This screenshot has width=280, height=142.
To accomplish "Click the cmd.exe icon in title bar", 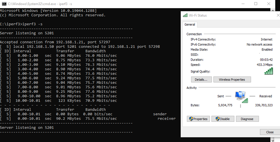I will coord(4,4).
